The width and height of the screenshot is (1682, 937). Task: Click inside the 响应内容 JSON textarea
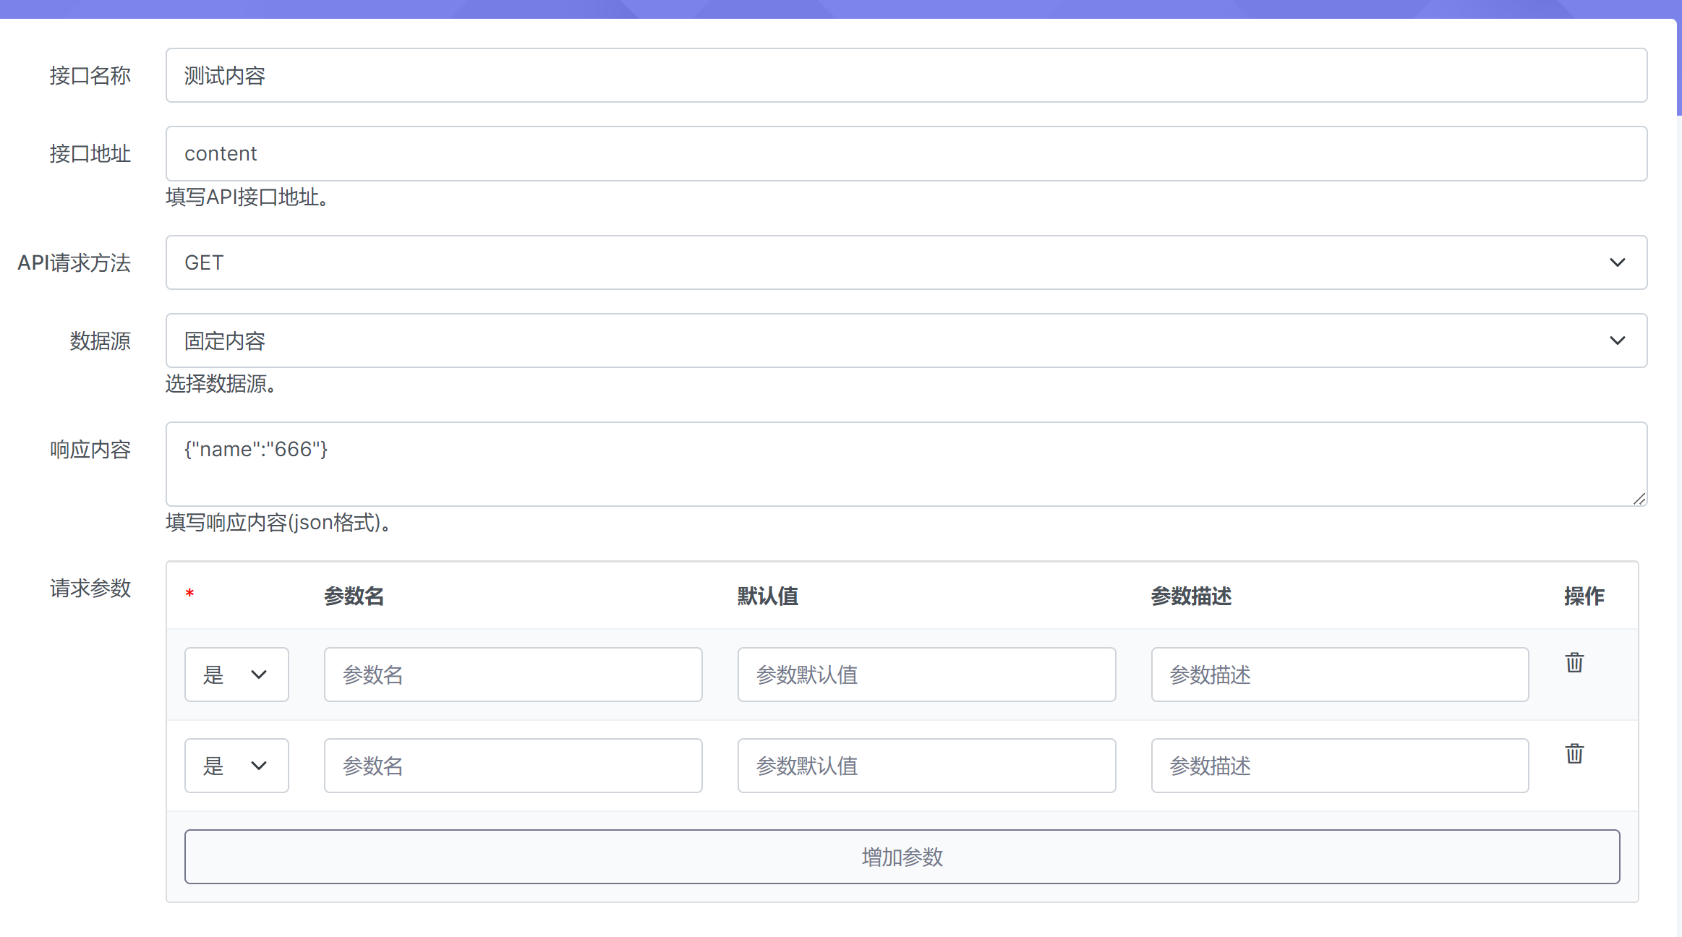(906, 464)
